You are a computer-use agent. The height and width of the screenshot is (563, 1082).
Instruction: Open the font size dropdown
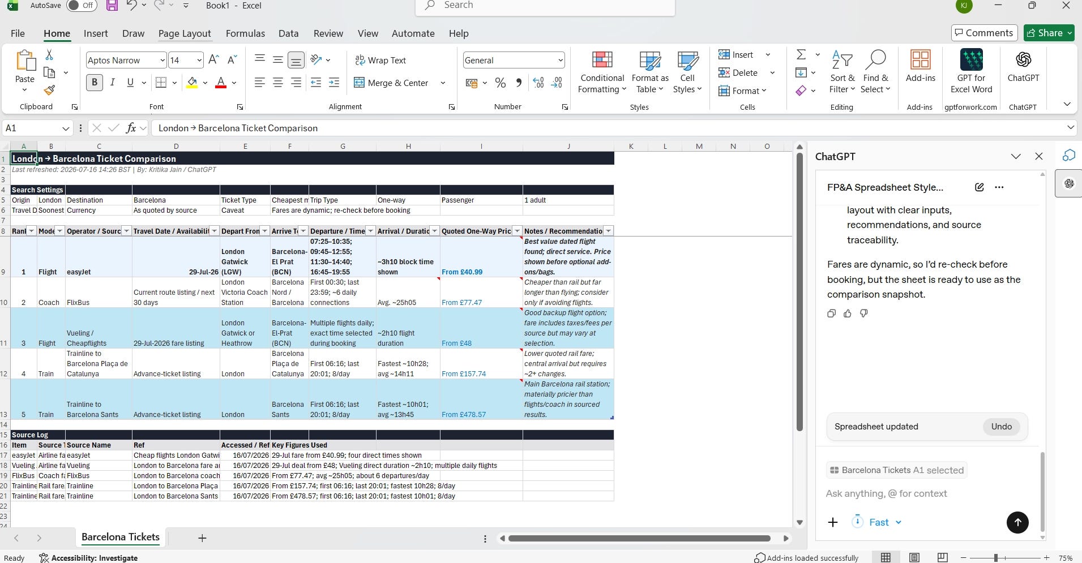click(x=199, y=60)
